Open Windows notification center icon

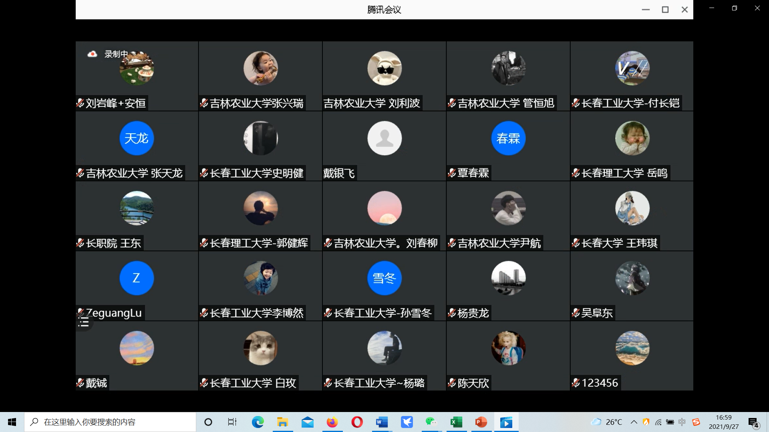(753, 422)
